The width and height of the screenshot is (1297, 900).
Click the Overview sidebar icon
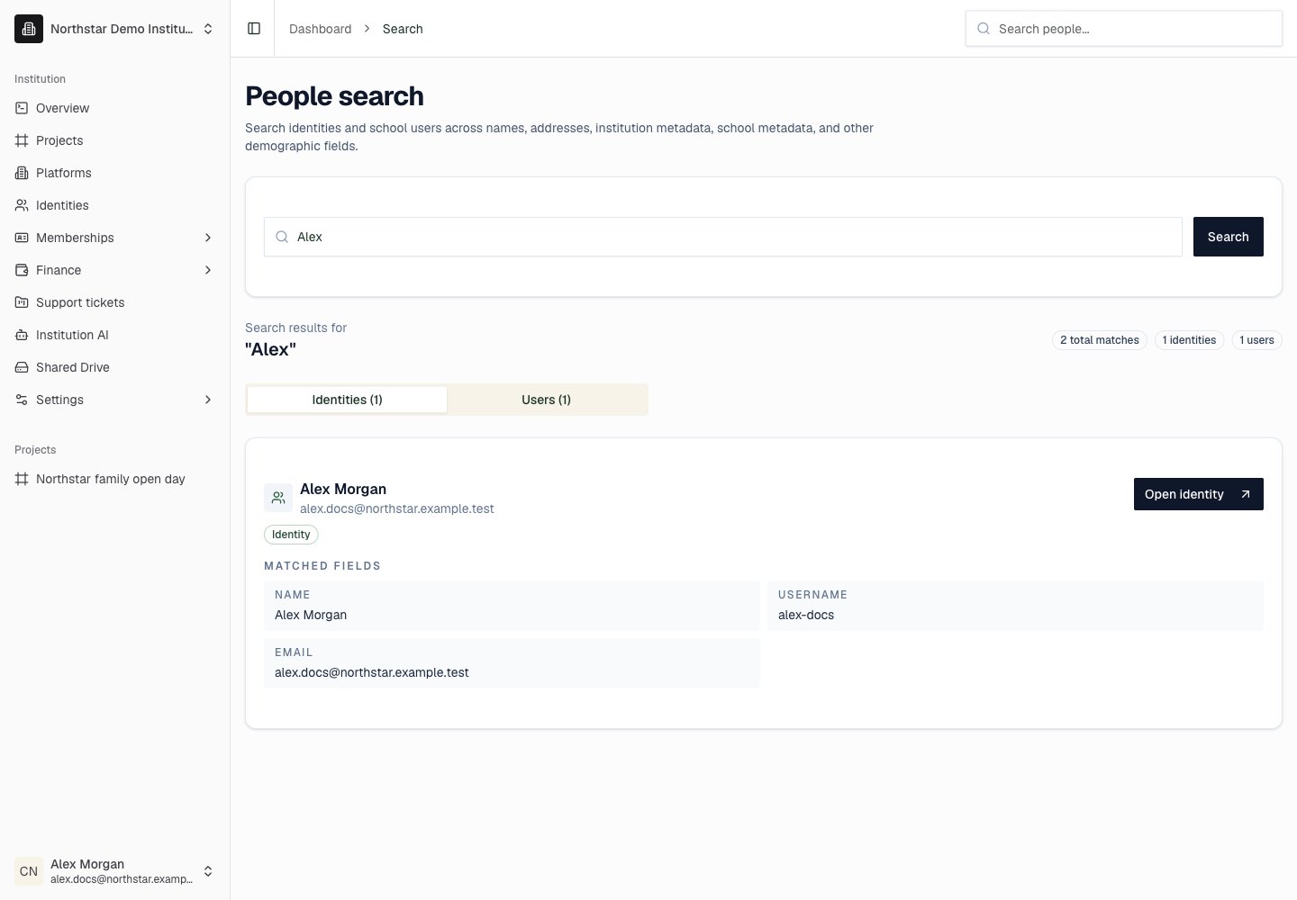(x=22, y=108)
